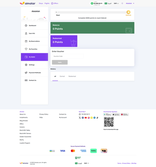Switch language to Arabic in header
The height and width of the screenshot is (167, 156).
pos(110,3)
